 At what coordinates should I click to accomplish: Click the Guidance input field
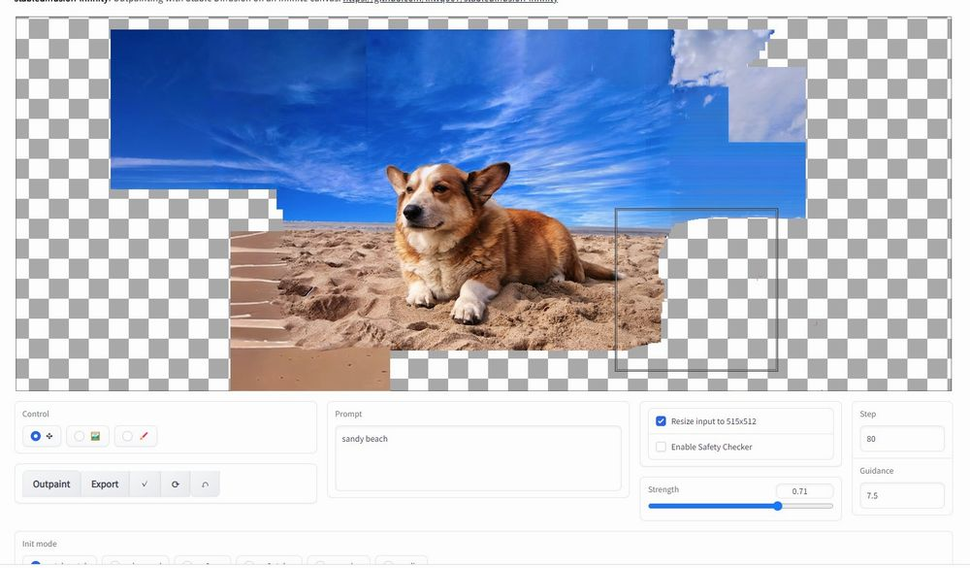pyautogui.click(x=901, y=495)
